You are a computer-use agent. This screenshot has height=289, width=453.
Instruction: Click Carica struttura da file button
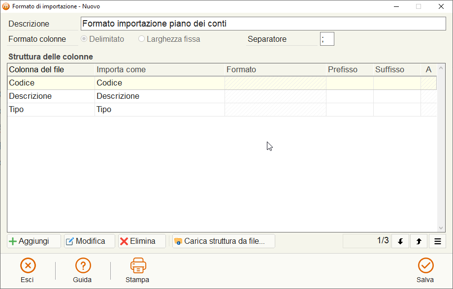224,241
